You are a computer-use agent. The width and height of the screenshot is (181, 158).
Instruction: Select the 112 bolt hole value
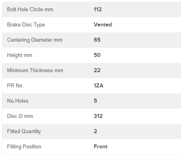[x=98, y=9]
